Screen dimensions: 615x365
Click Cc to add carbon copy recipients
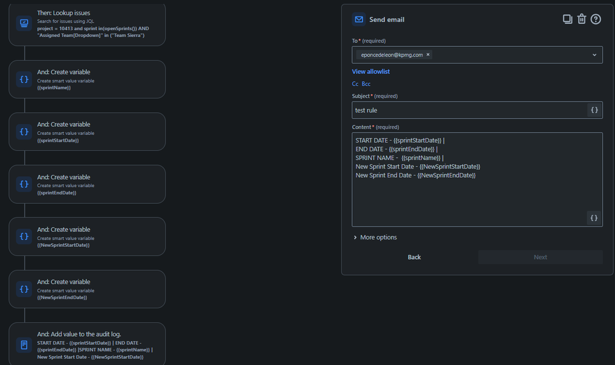tap(355, 83)
